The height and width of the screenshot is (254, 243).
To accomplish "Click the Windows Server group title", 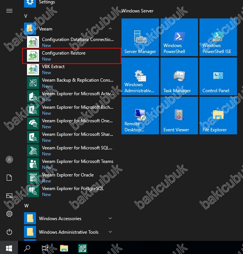I will coord(137,11).
